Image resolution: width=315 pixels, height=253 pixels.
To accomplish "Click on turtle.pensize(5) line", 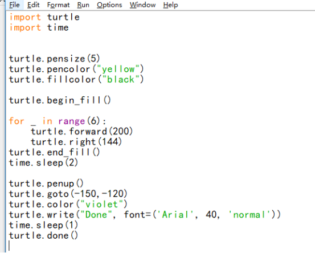I will [54, 59].
